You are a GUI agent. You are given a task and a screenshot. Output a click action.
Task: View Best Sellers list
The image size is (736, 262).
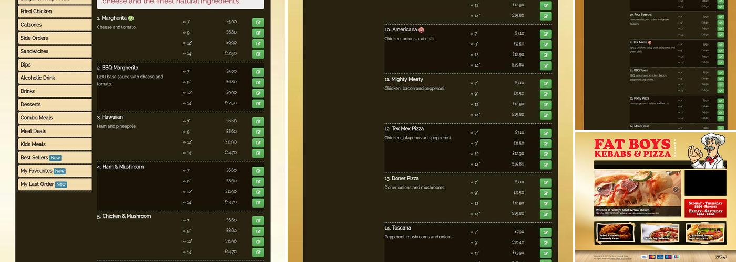(55, 158)
